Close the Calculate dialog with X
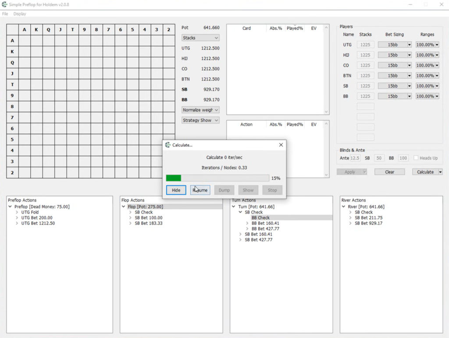This screenshot has width=449, height=338. pos(281,145)
